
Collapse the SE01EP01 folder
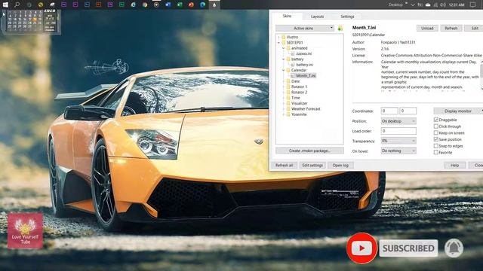(279, 42)
